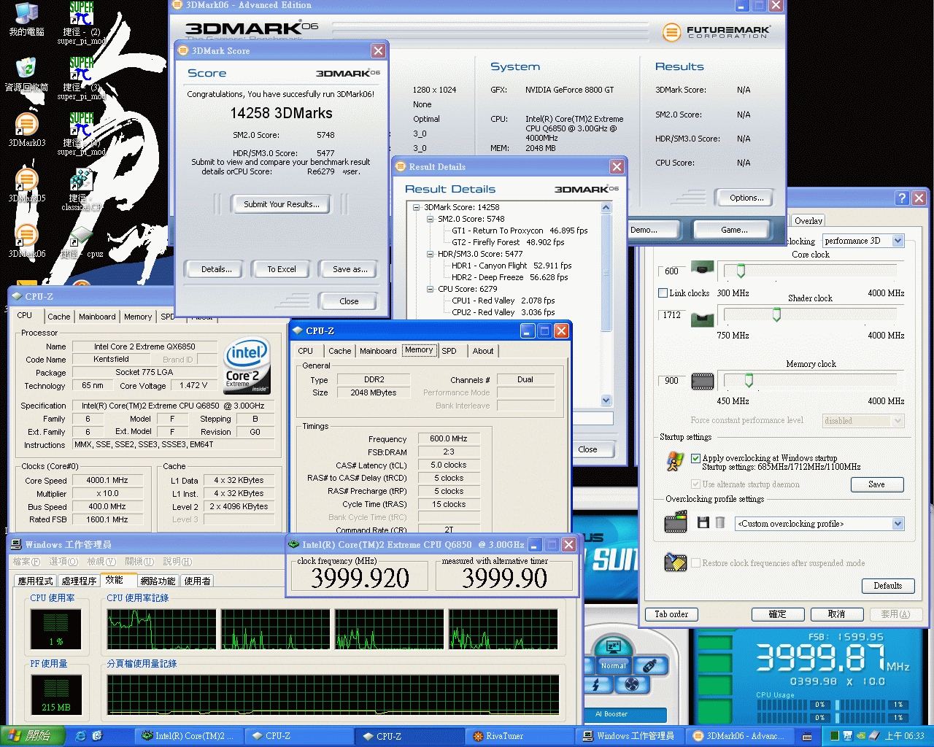Image resolution: width=934 pixels, height=747 pixels.
Task: Click the AI Suite fan icon
Action: 632,684
